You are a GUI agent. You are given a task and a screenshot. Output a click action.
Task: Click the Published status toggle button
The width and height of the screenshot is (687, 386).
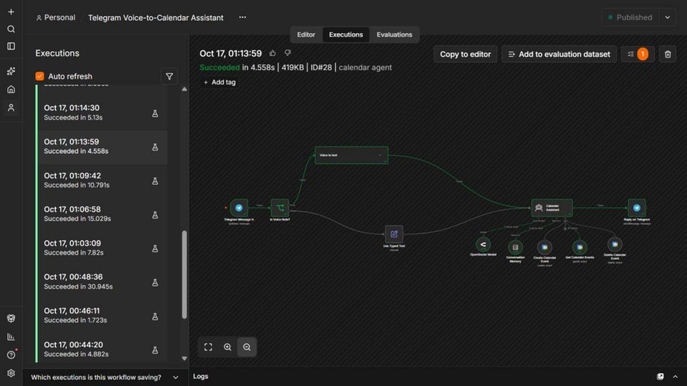(630, 17)
